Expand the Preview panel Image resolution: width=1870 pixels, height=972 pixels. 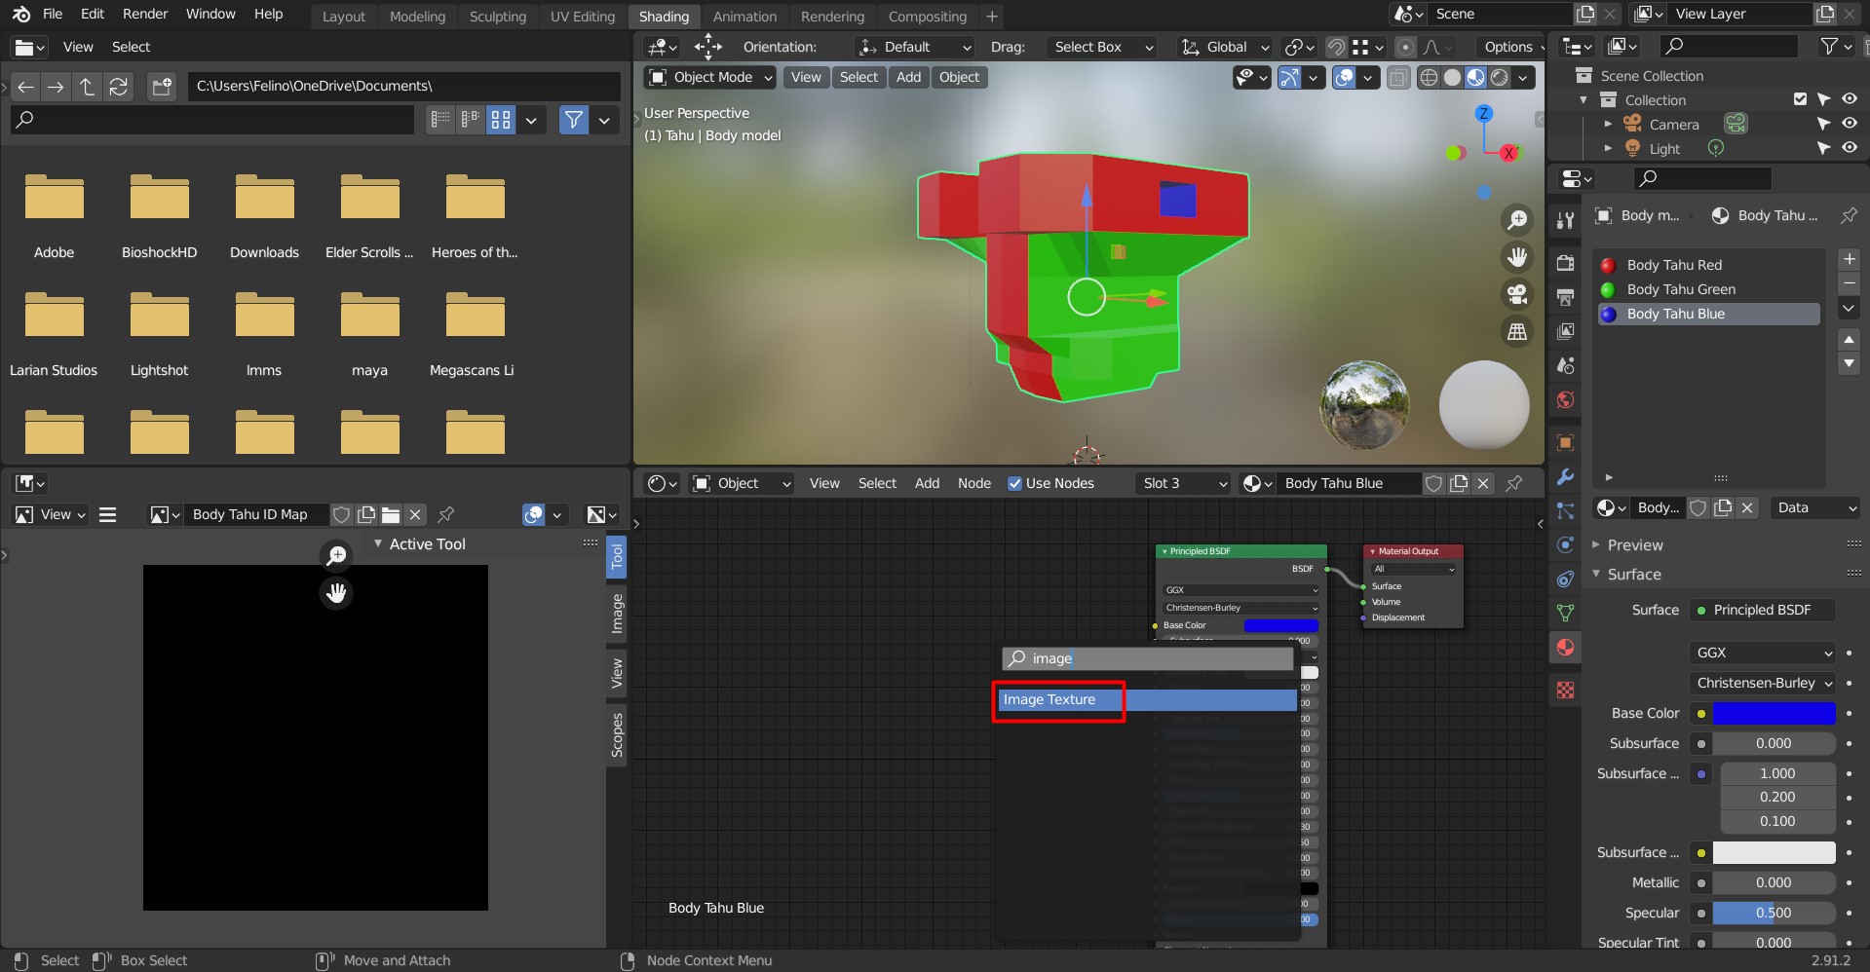pyautogui.click(x=1634, y=545)
